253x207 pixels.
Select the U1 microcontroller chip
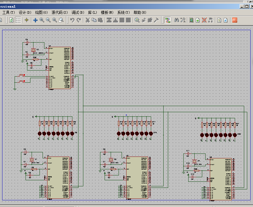pos(58,178)
